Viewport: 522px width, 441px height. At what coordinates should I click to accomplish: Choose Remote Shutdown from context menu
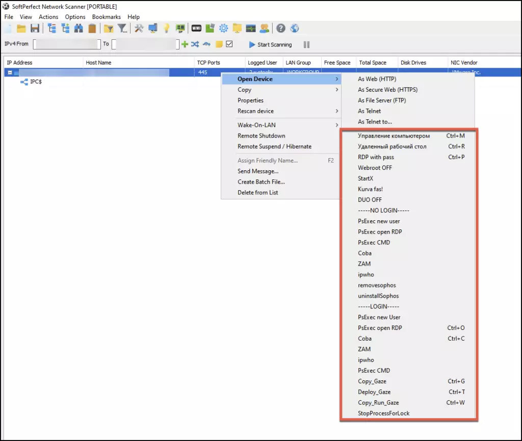pyautogui.click(x=261, y=136)
